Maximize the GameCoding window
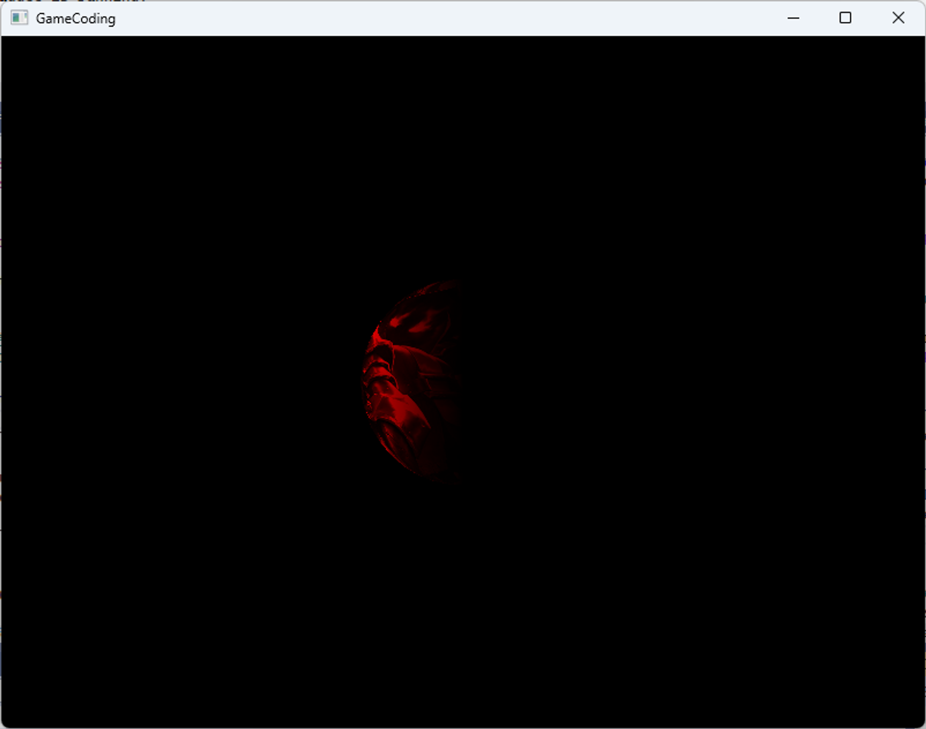Viewport: 926px width, 729px height. (845, 18)
